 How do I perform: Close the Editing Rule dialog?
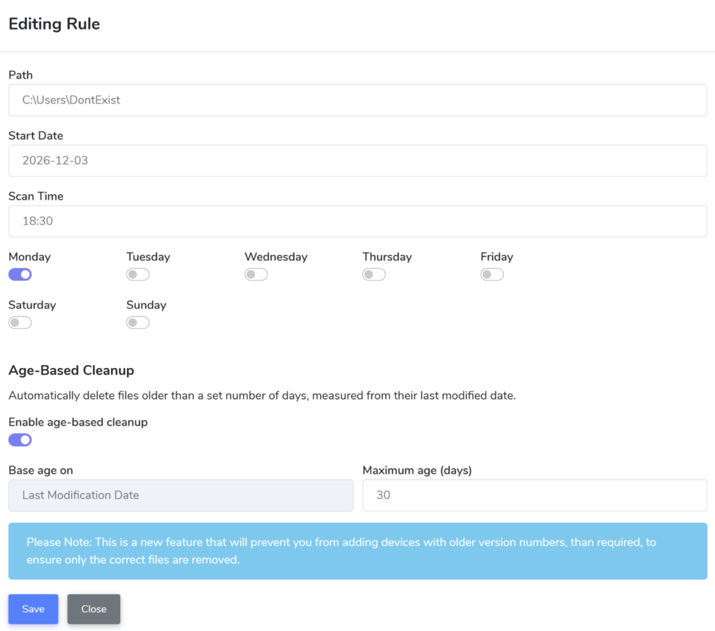(94, 609)
